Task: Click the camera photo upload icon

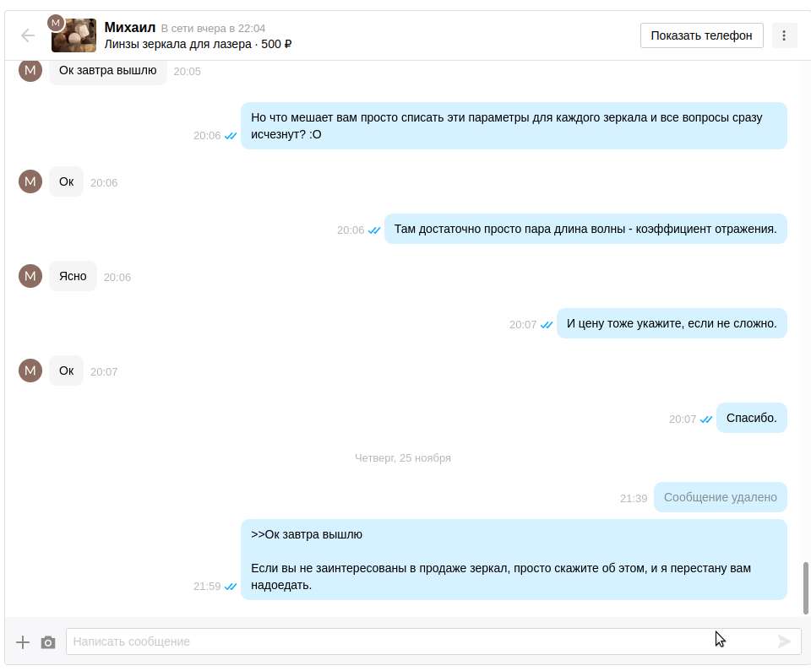Action: tap(48, 642)
